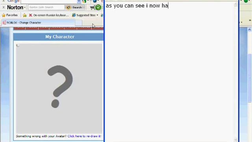
Task: Expand the toolbar overflow chevron at right
Action: pyautogui.click(x=250, y=20)
